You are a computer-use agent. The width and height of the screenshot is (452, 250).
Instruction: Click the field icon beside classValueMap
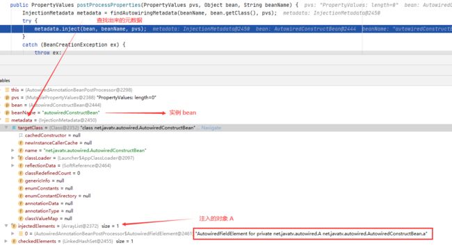coord(20,219)
